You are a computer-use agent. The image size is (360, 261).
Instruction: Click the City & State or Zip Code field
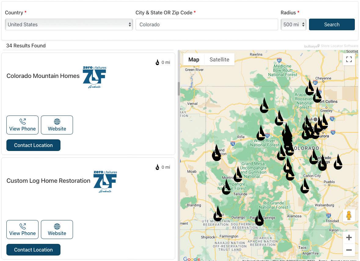coord(207,24)
